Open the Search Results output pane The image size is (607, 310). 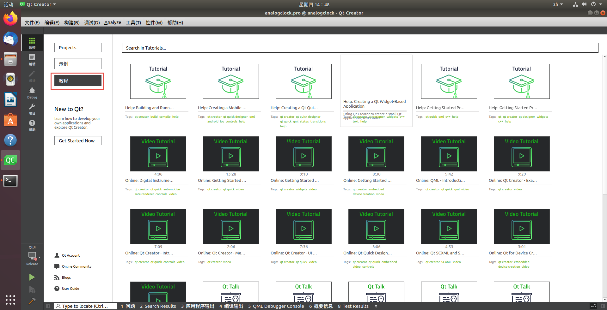point(158,306)
